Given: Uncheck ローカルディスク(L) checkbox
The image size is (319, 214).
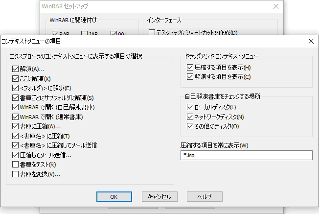Looking at the screenshot, I should (x=190, y=107).
